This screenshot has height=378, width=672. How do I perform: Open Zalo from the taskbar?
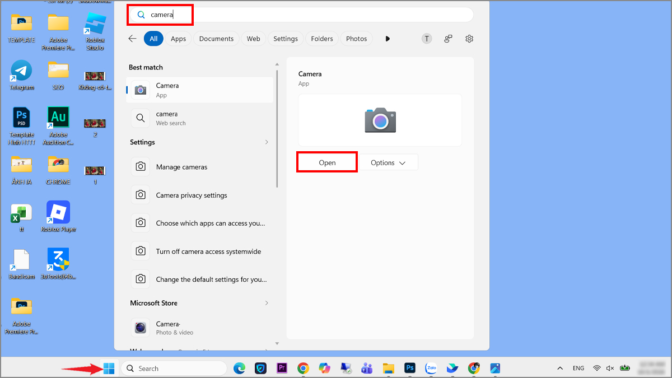click(x=431, y=368)
